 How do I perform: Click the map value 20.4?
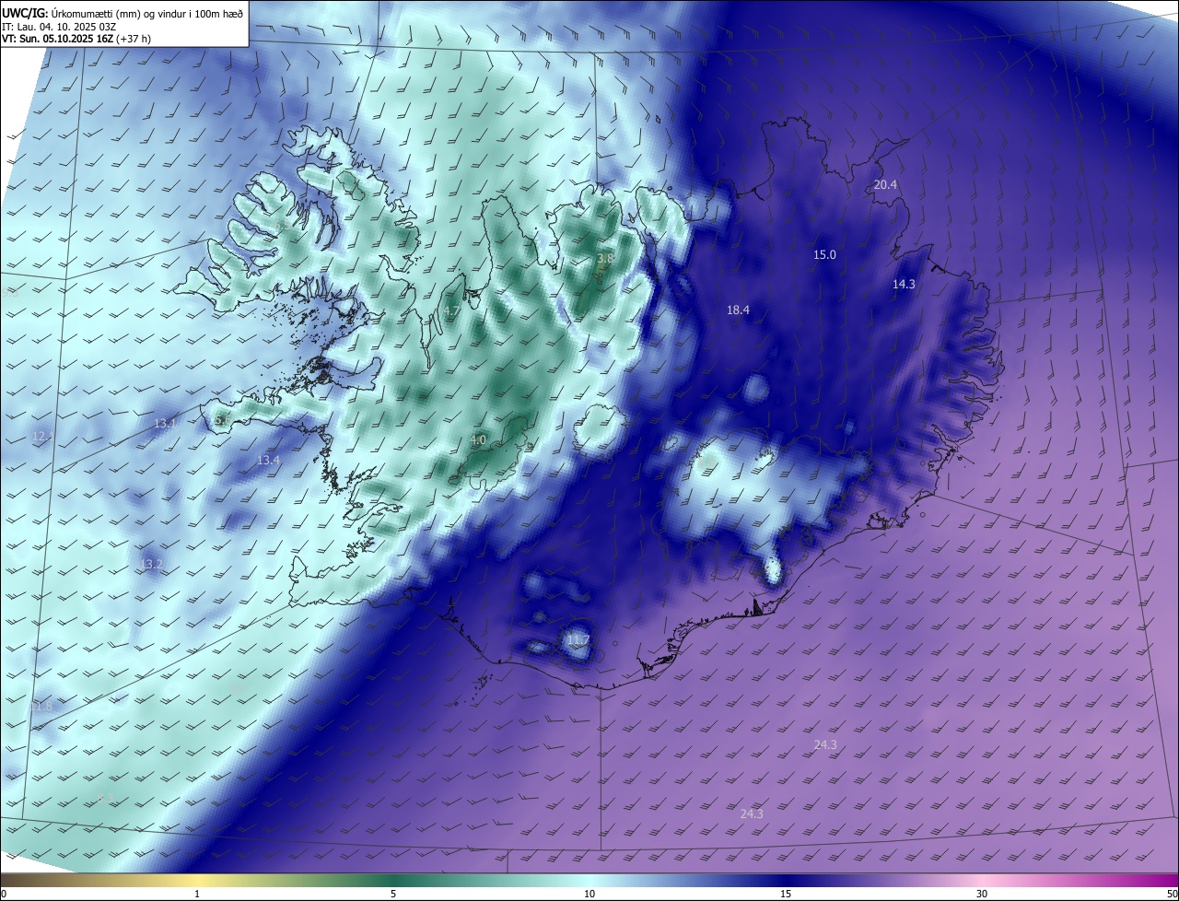click(885, 185)
